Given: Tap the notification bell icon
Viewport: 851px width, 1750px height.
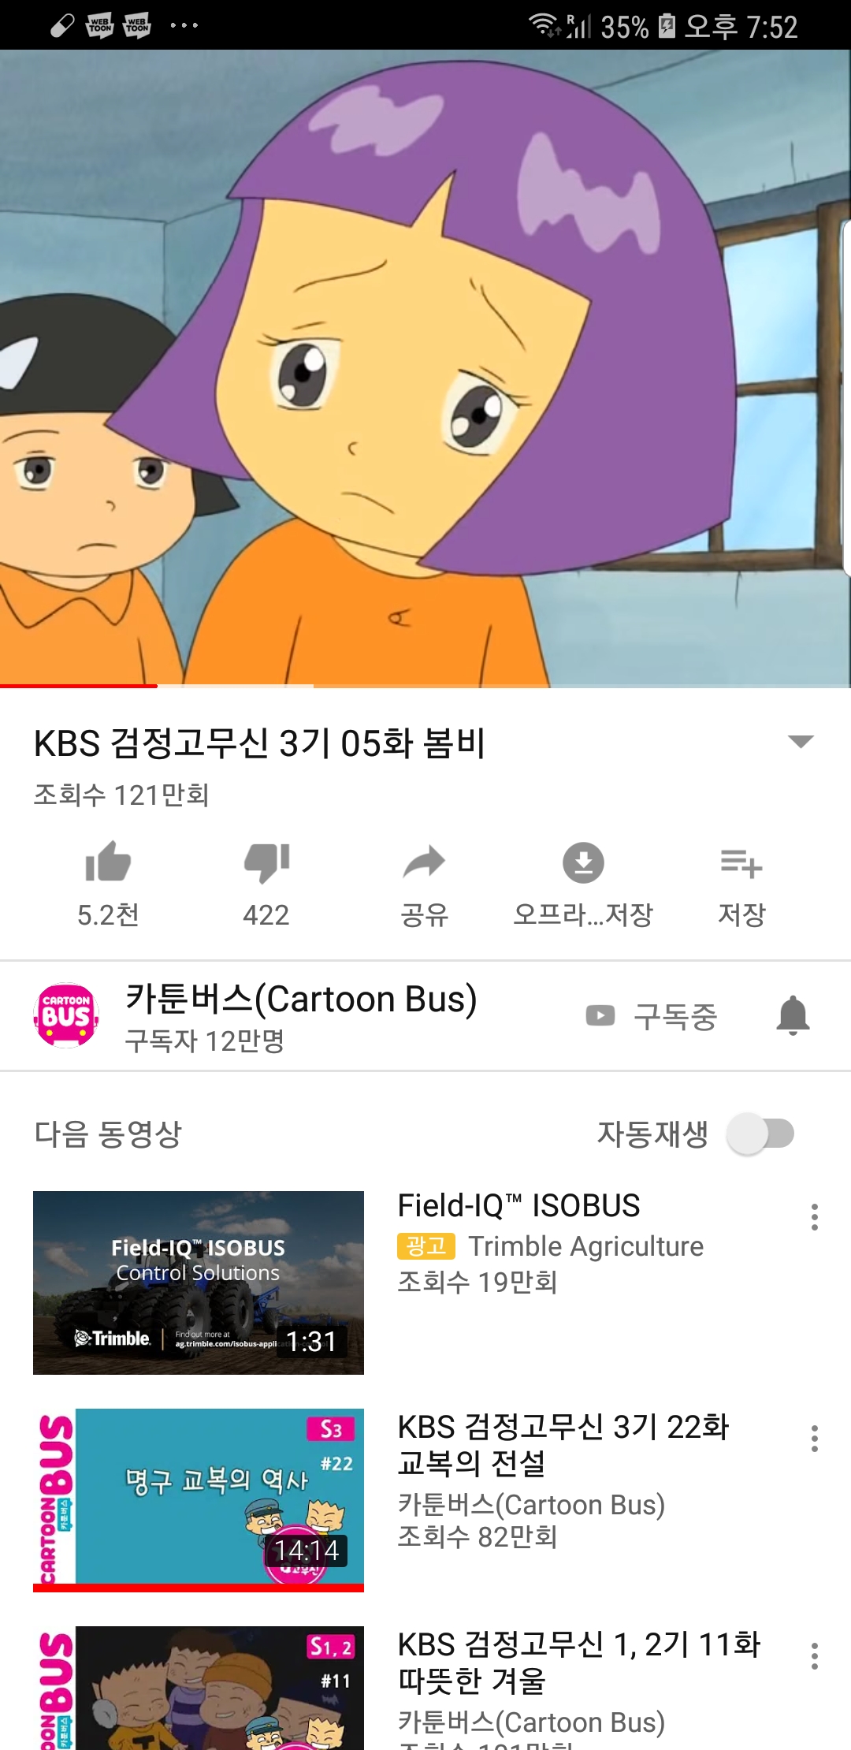Looking at the screenshot, I should 793,1015.
